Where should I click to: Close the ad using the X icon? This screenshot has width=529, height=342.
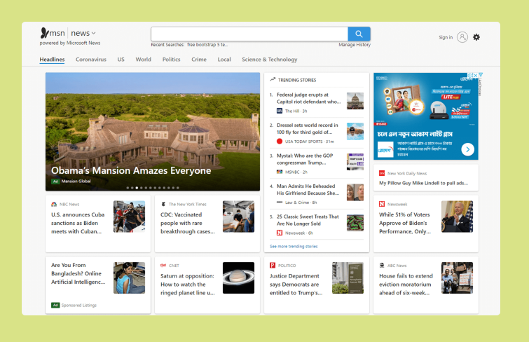click(x=476, y=76)
